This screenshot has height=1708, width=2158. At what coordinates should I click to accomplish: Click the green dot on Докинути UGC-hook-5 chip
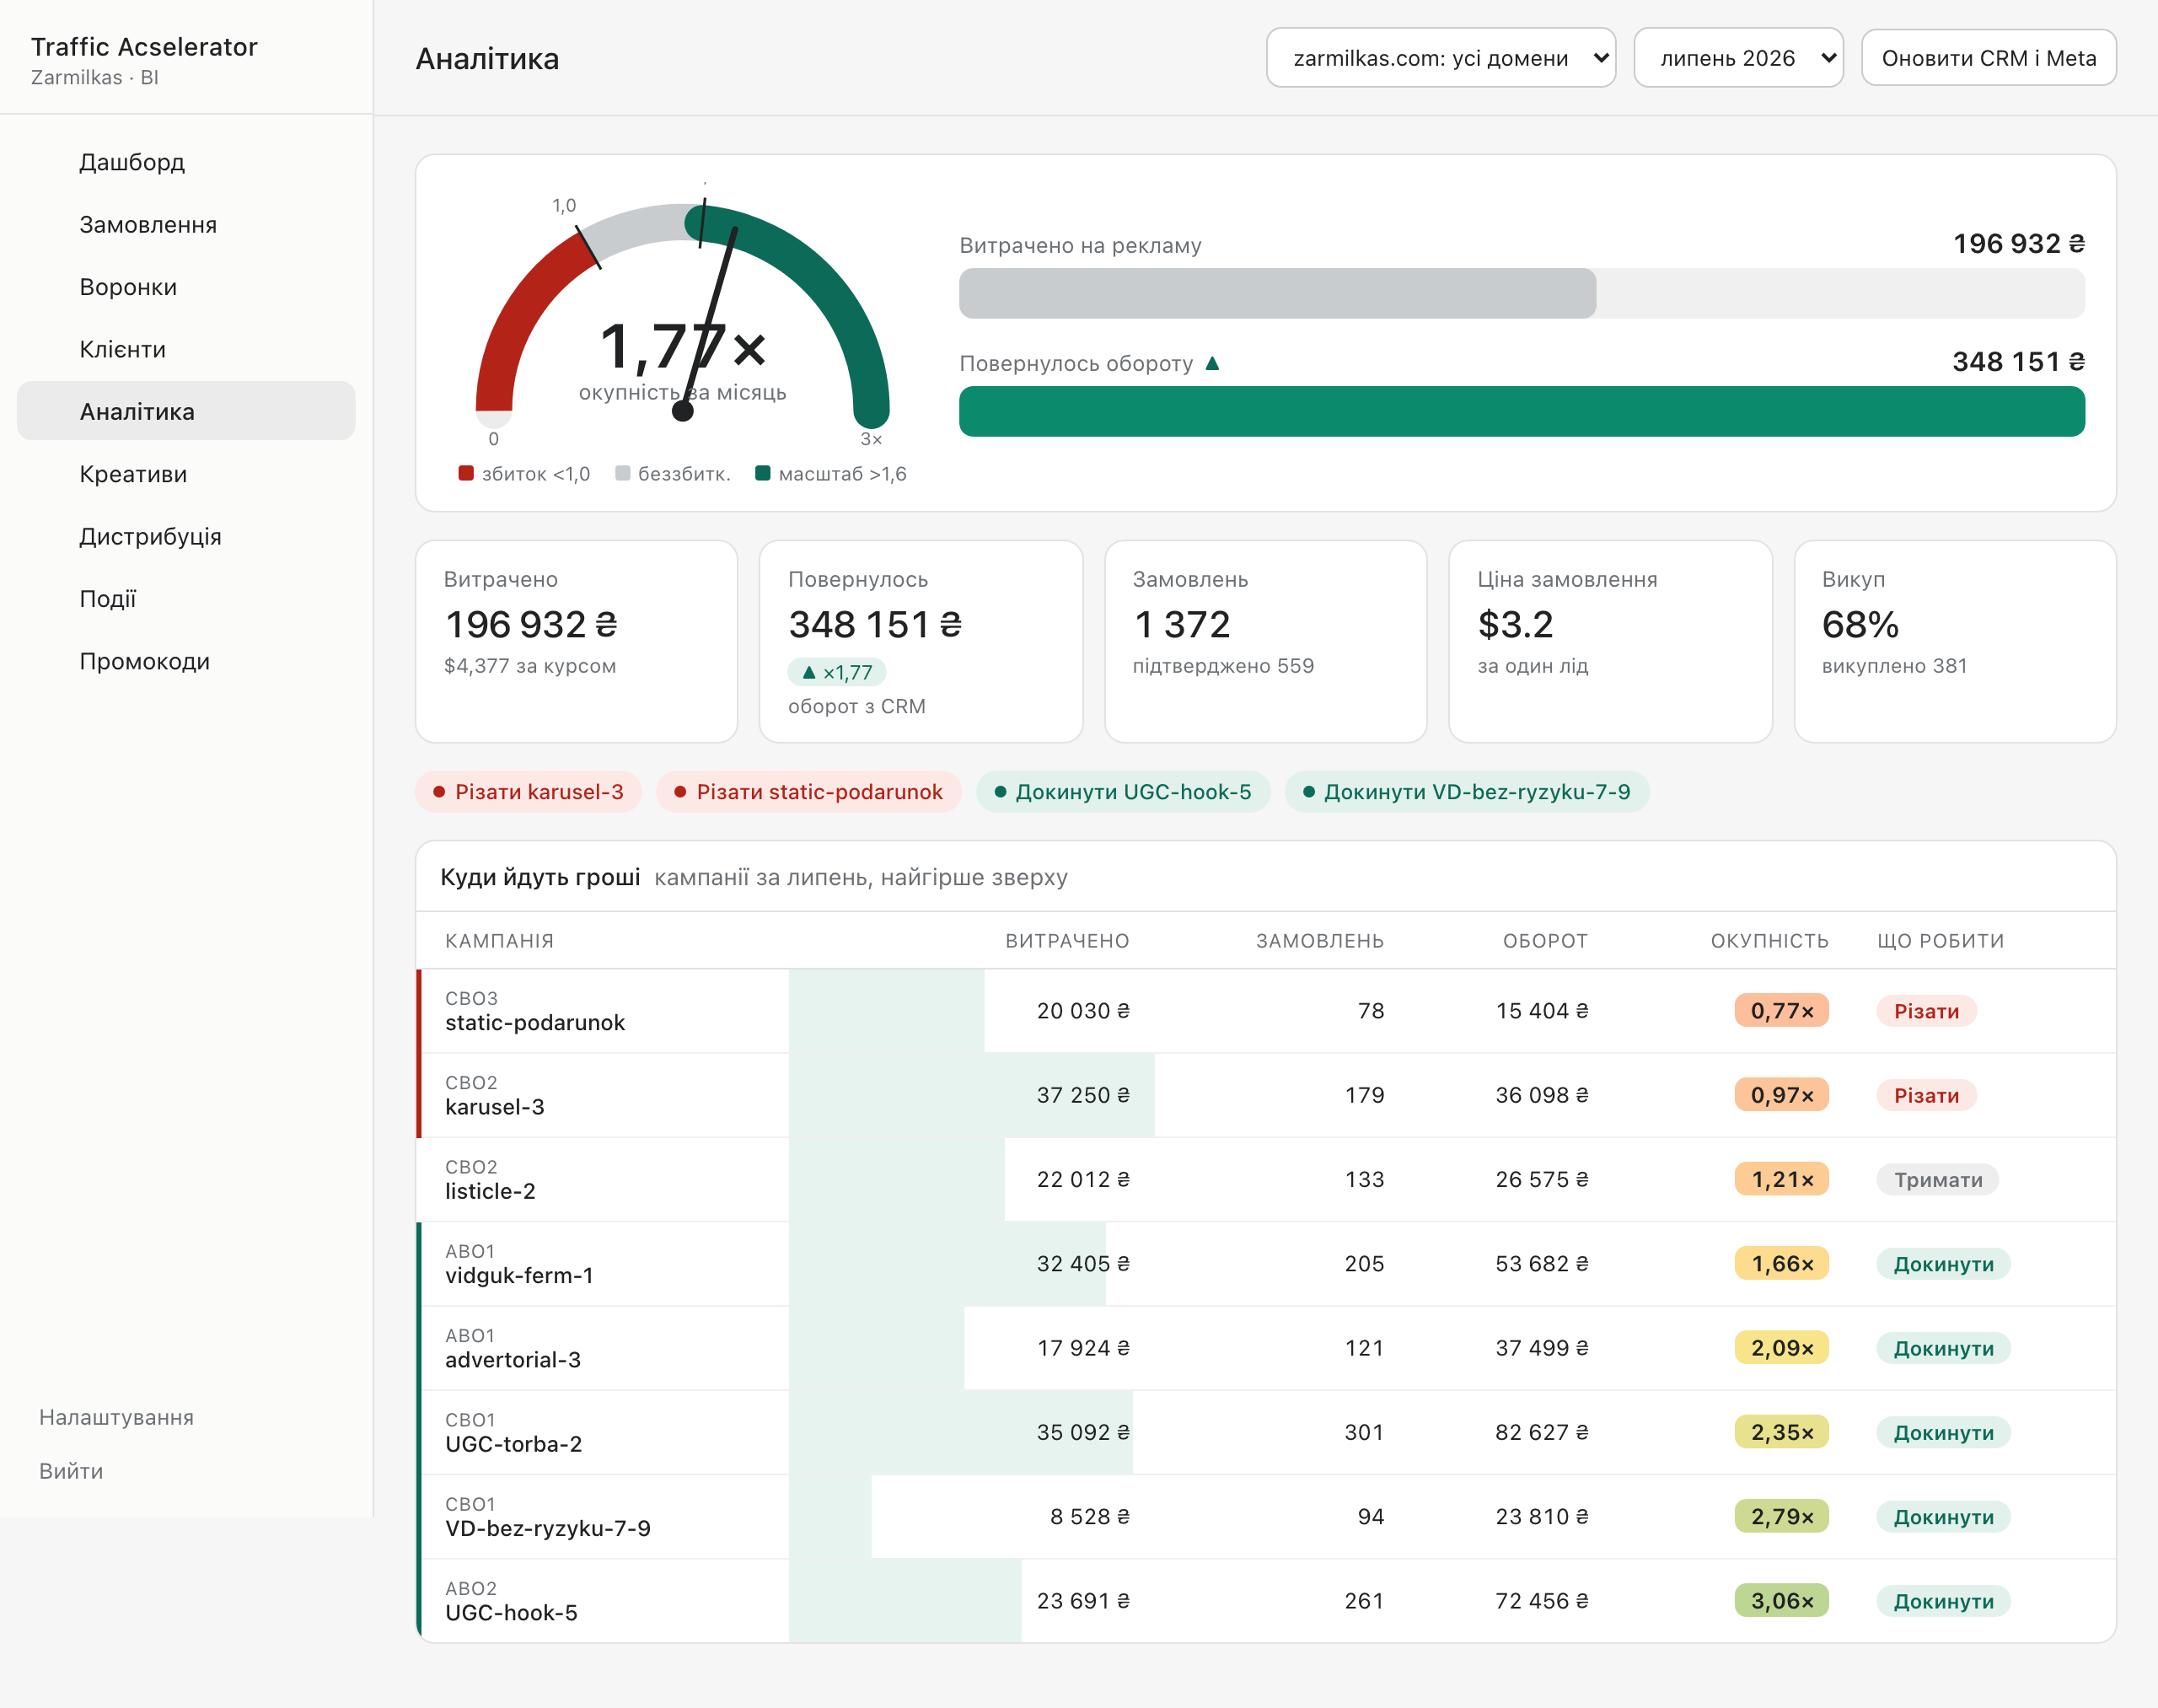pos(1000,792)
